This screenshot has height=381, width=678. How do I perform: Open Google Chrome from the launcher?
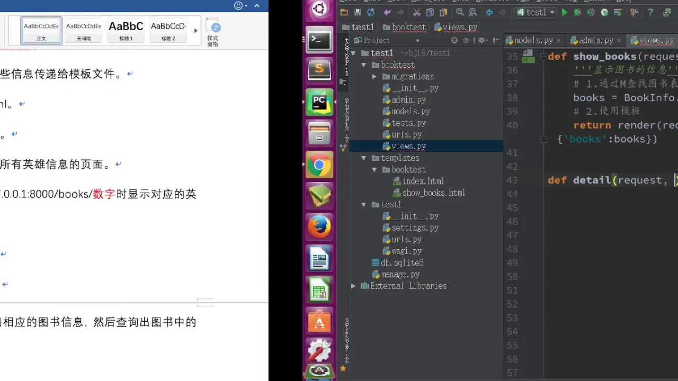[x=319, y=165]
